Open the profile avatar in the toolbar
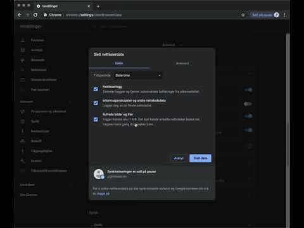The image size is (304, 228). 276,15
